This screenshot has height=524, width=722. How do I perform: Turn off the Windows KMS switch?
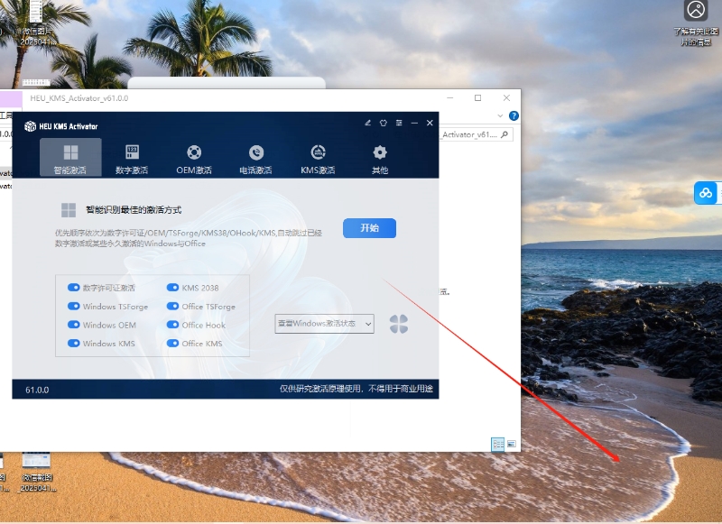pyautogui.click(x=74, y=344)
